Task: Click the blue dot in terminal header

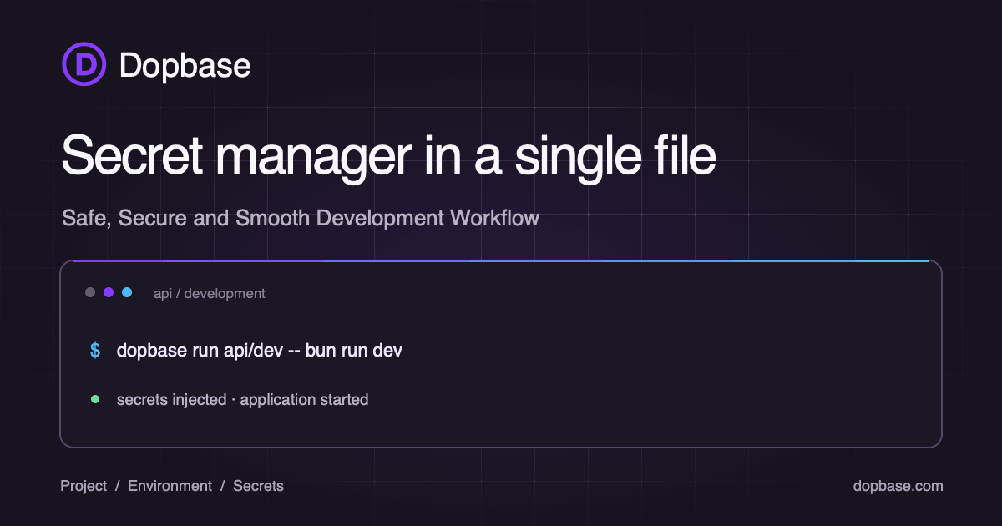Action: click(127, 292)
